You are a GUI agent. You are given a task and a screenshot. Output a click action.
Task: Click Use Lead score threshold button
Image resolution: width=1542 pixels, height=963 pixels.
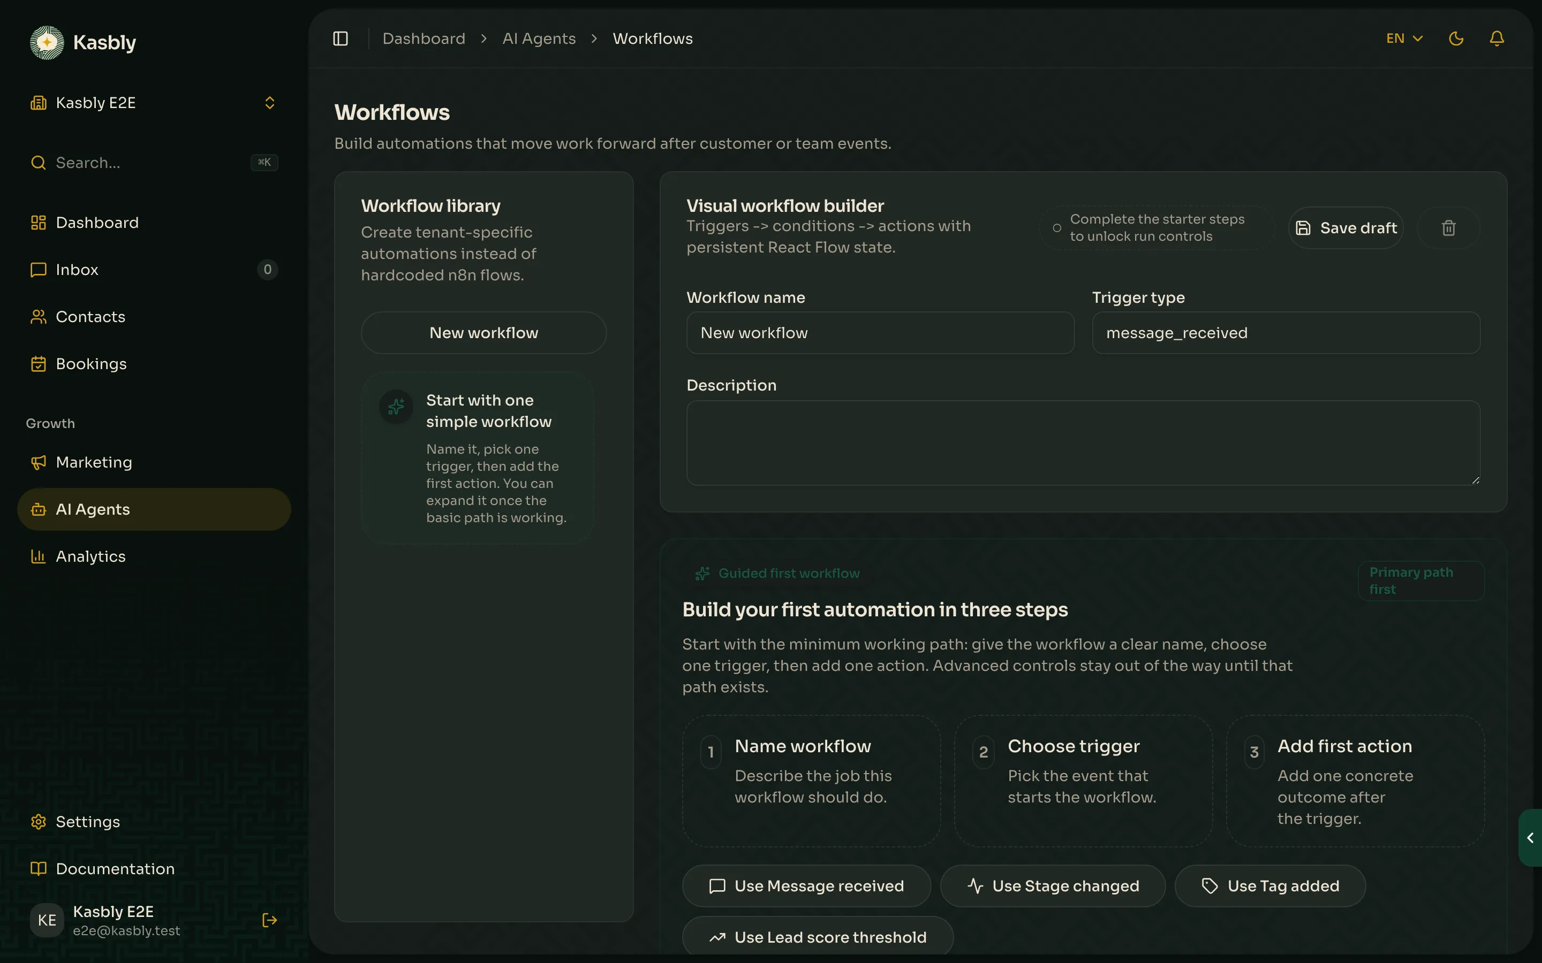point(818,937)
